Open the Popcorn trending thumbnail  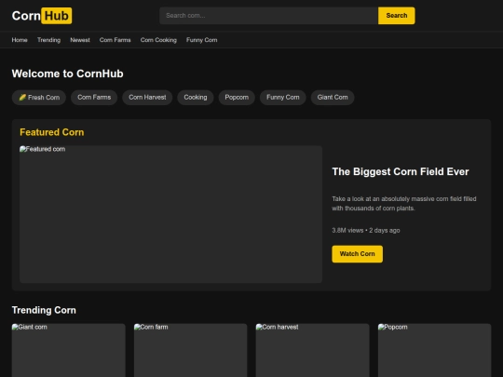click(434, 350)
